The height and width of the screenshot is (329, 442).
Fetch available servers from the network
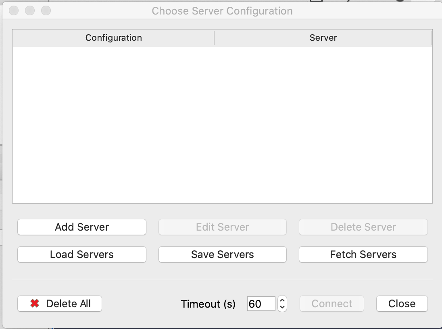[363, 254]
